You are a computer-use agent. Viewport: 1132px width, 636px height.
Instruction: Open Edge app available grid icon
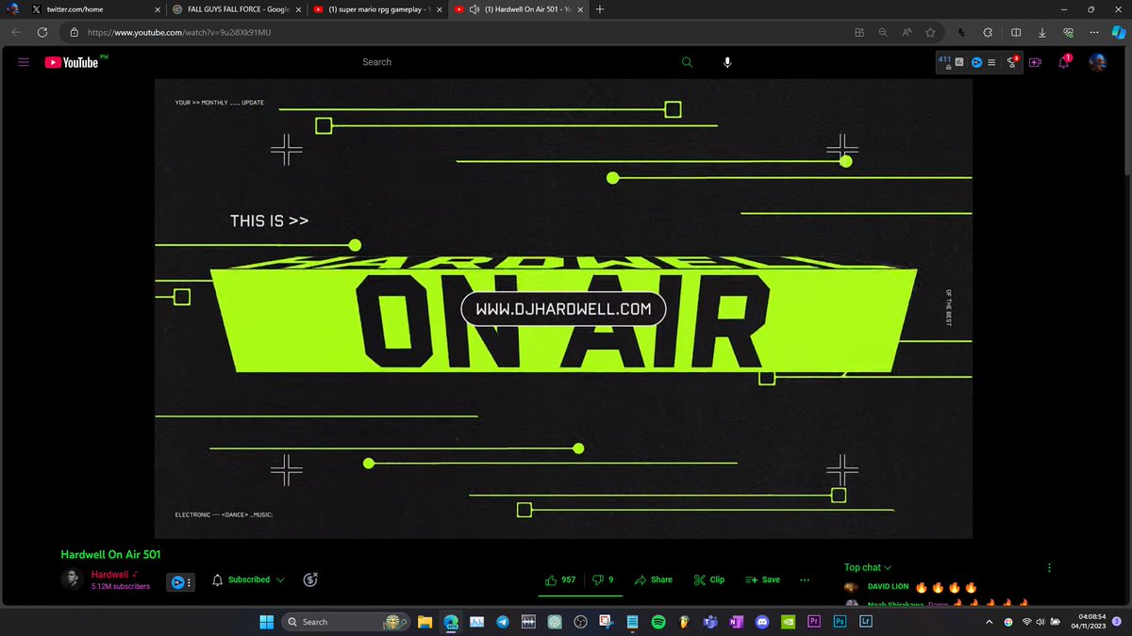(859, 31)
